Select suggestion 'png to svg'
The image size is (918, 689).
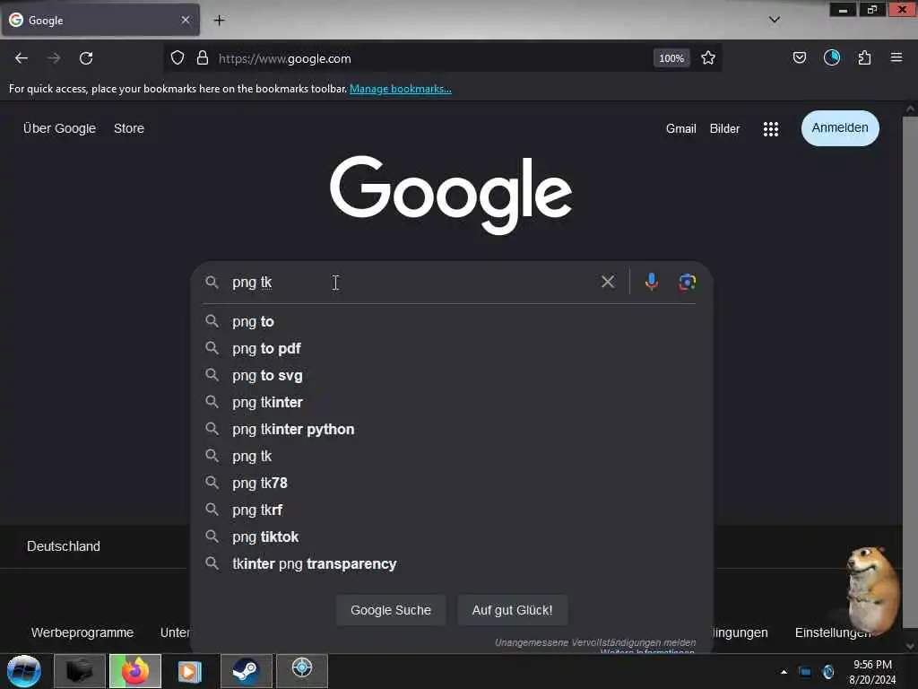(450, 376)
